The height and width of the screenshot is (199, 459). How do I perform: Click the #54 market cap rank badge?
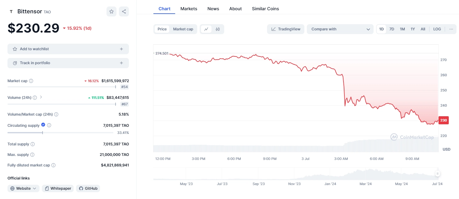125,87
